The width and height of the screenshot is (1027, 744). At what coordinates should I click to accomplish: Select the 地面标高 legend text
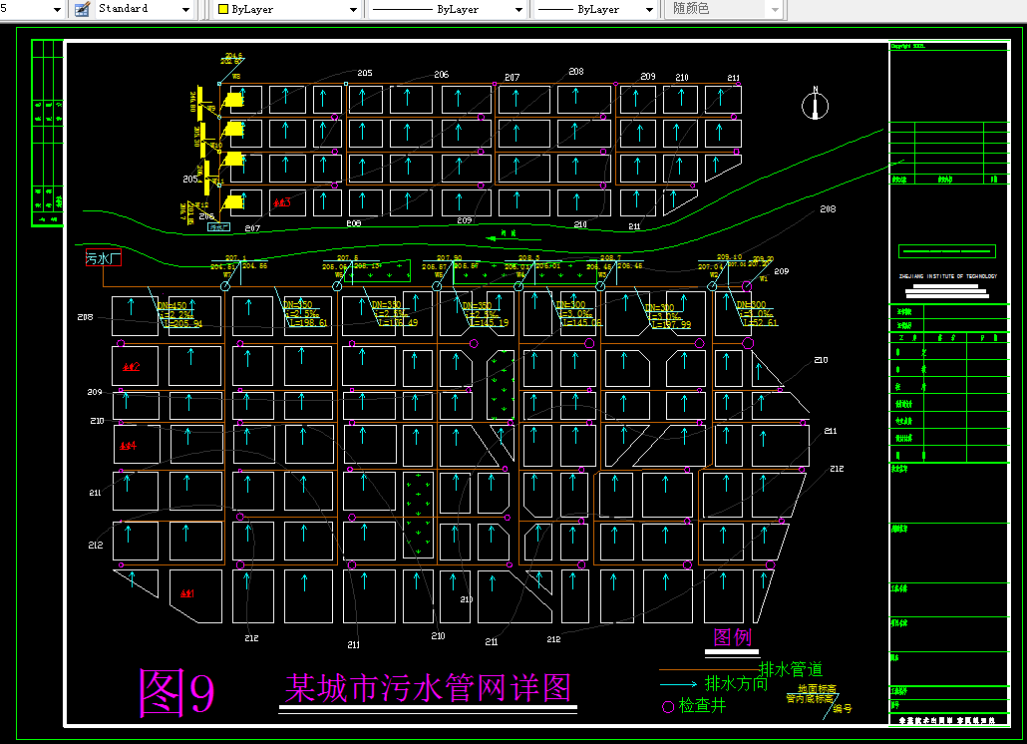tap(817, 689)
